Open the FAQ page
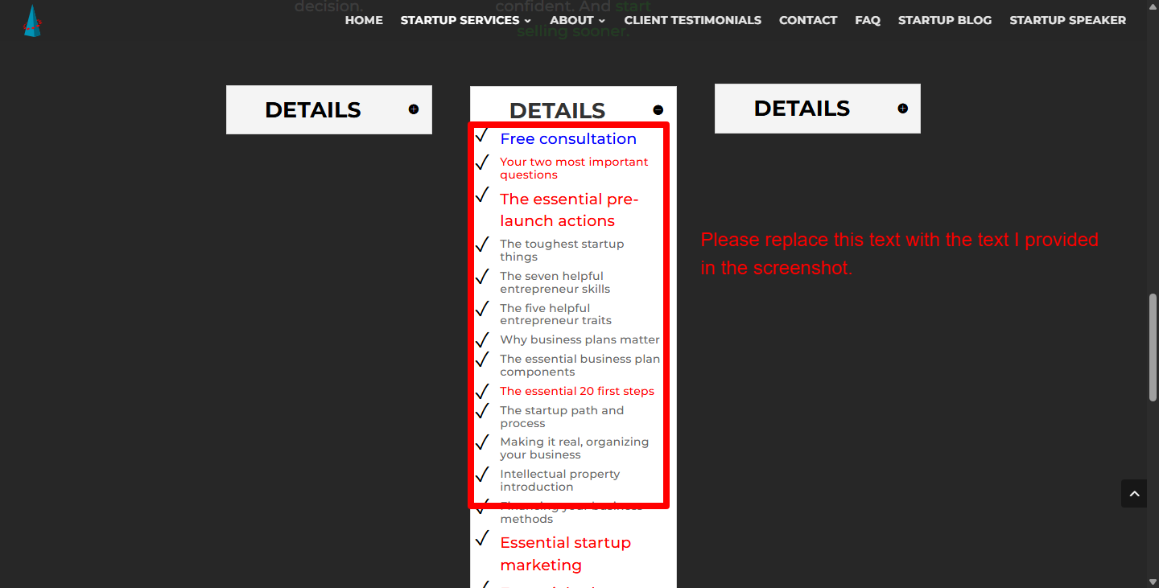 [868, 20]
